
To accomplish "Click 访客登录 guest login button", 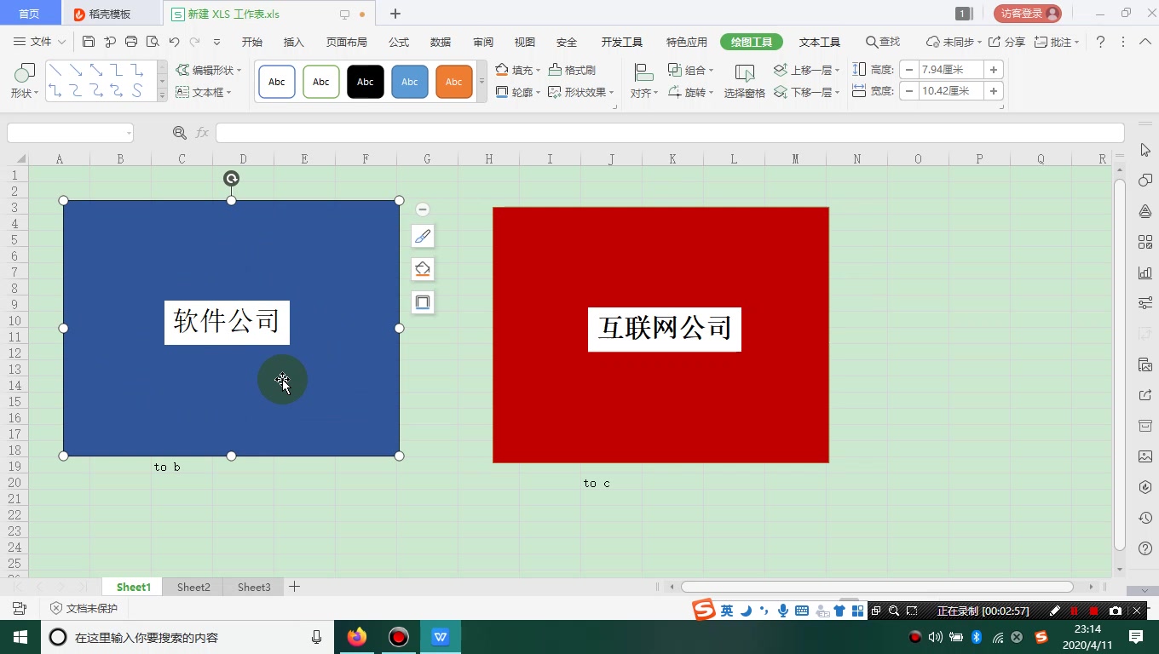I will coord(1028,14).
